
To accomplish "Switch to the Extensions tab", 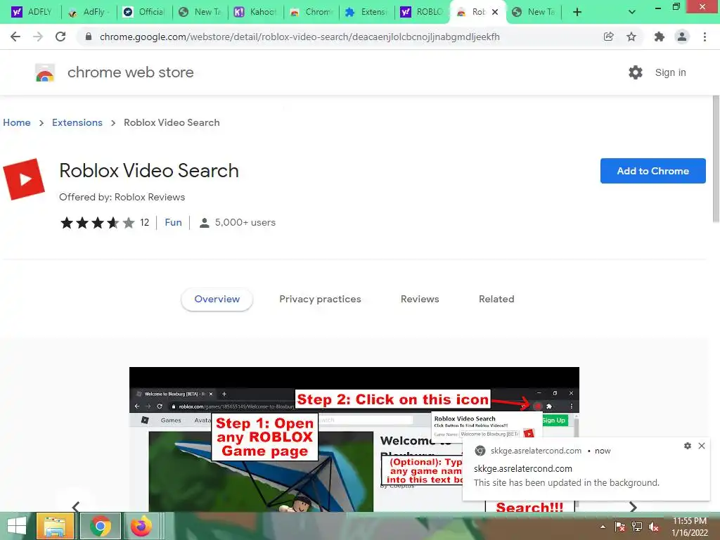I will click(366, 12).
